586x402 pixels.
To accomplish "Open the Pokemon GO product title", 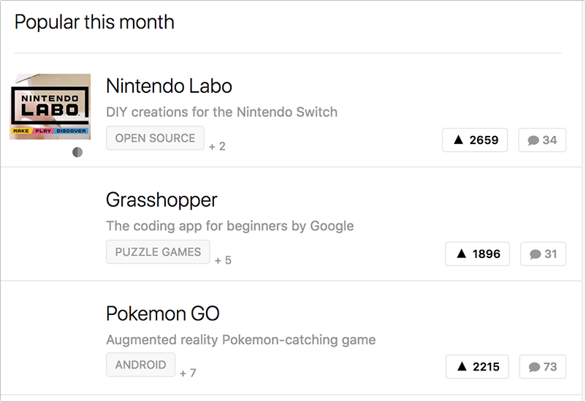I will tap(162, 314).
